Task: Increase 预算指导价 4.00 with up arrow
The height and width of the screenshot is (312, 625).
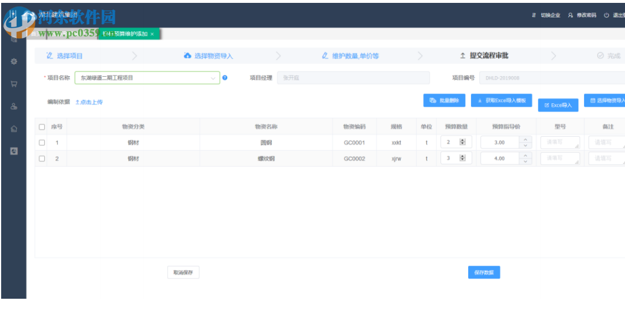Action: (525, 155)
